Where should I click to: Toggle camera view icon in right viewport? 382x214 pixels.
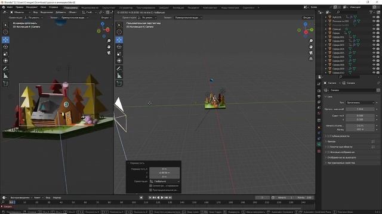click(x=311, y=53)
